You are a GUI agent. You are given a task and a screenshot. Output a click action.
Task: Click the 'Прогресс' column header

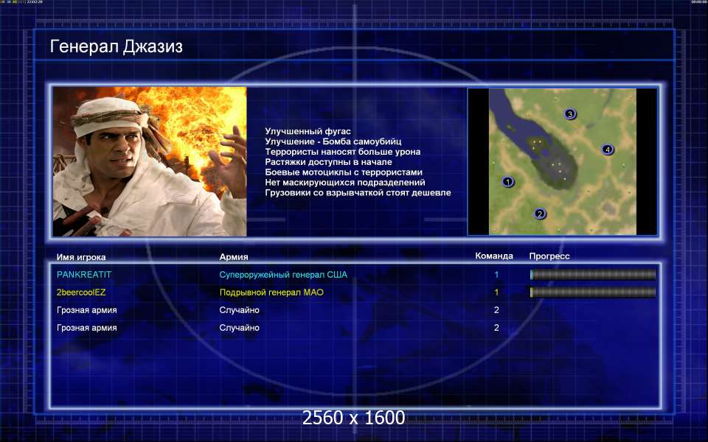click(549, 256)
